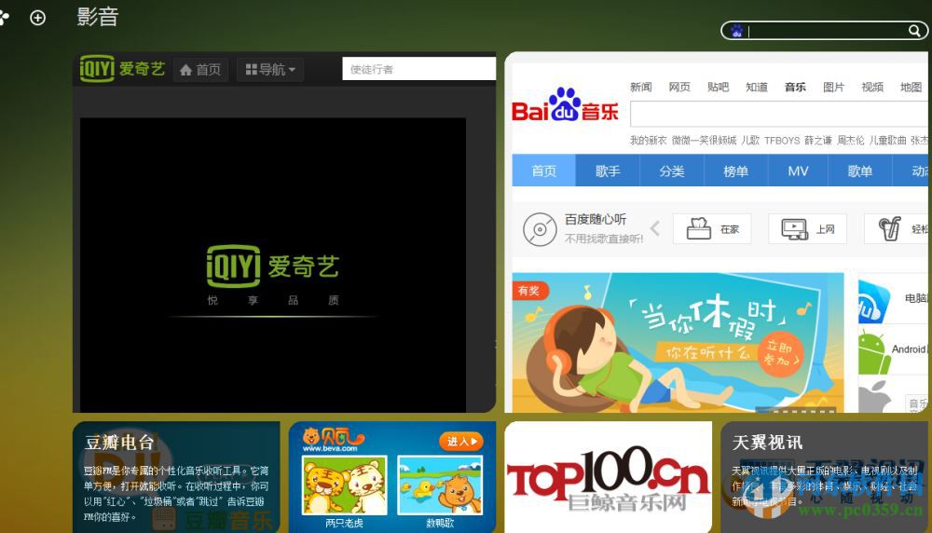Screen dimensions: 932x533
Task: Click the left chevron beside 百度随心听
Action: click(x=655, y=228)
